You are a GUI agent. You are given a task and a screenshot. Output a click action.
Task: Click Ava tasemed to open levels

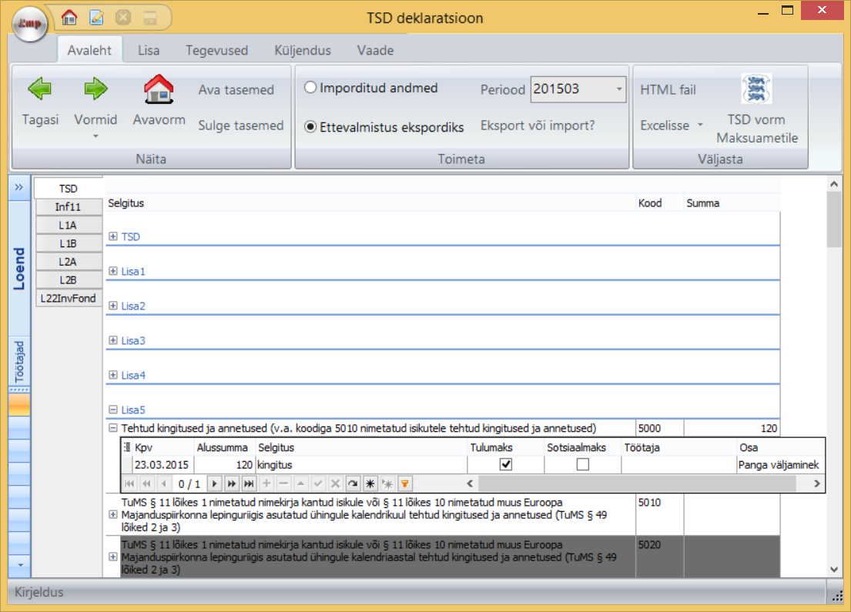(x=236, y=90)
